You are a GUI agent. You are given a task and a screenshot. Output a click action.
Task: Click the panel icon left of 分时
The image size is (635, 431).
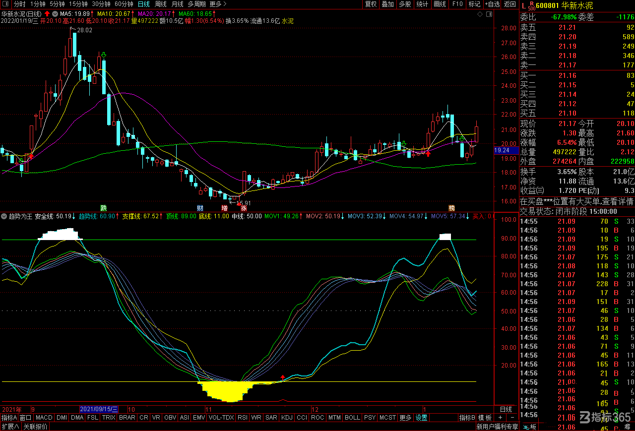point(5,4)
